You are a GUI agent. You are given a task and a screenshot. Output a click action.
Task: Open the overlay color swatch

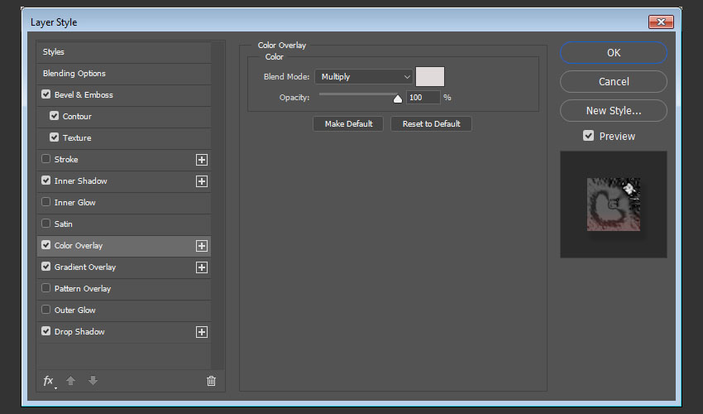(430, 77)
